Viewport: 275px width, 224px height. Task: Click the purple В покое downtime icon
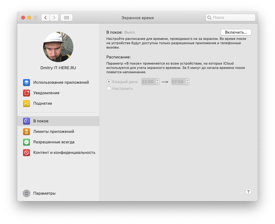pyautogui.click(x=27, y=121)
